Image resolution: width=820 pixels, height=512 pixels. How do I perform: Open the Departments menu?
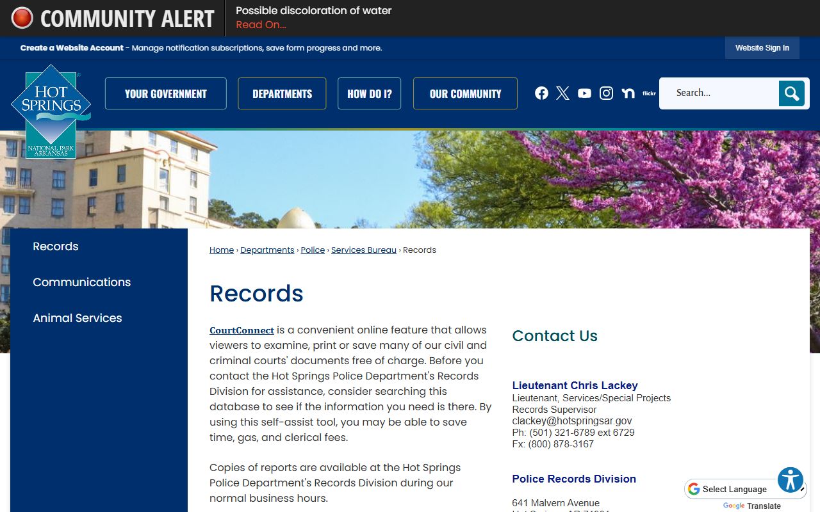(282, 93)
